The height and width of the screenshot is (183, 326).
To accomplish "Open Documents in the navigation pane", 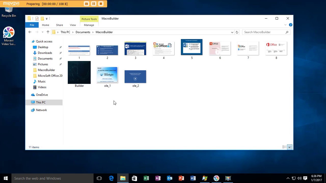I will [x=45, y=58].
